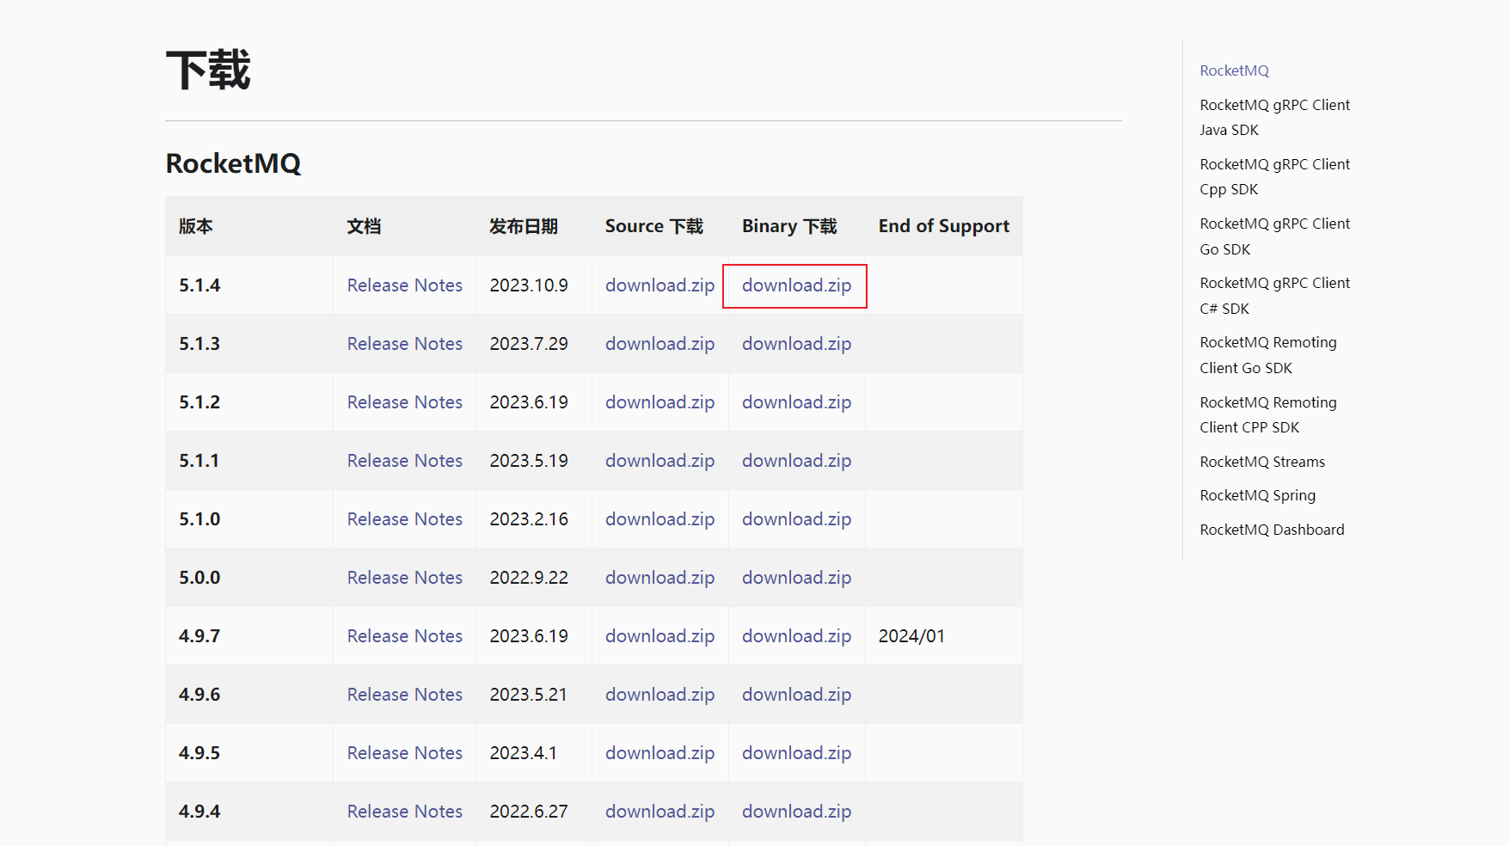
Task: Select the 2023.10.9 release date cell
Action: coord(534,285)
